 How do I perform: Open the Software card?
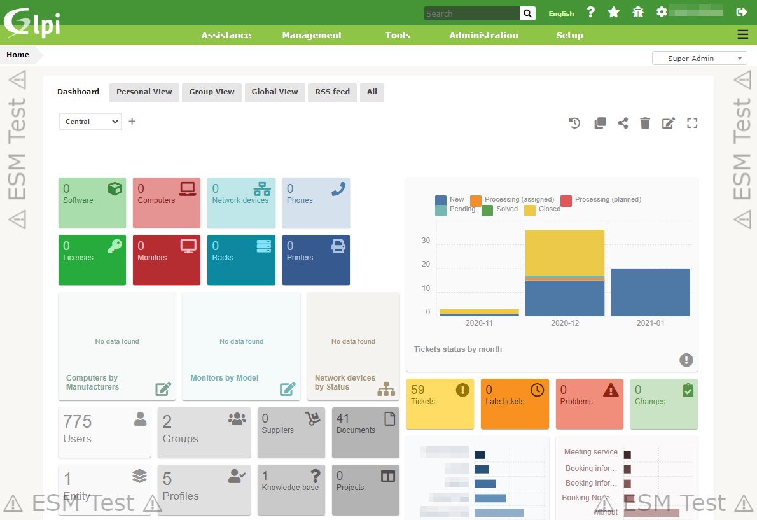coord(92,203)
